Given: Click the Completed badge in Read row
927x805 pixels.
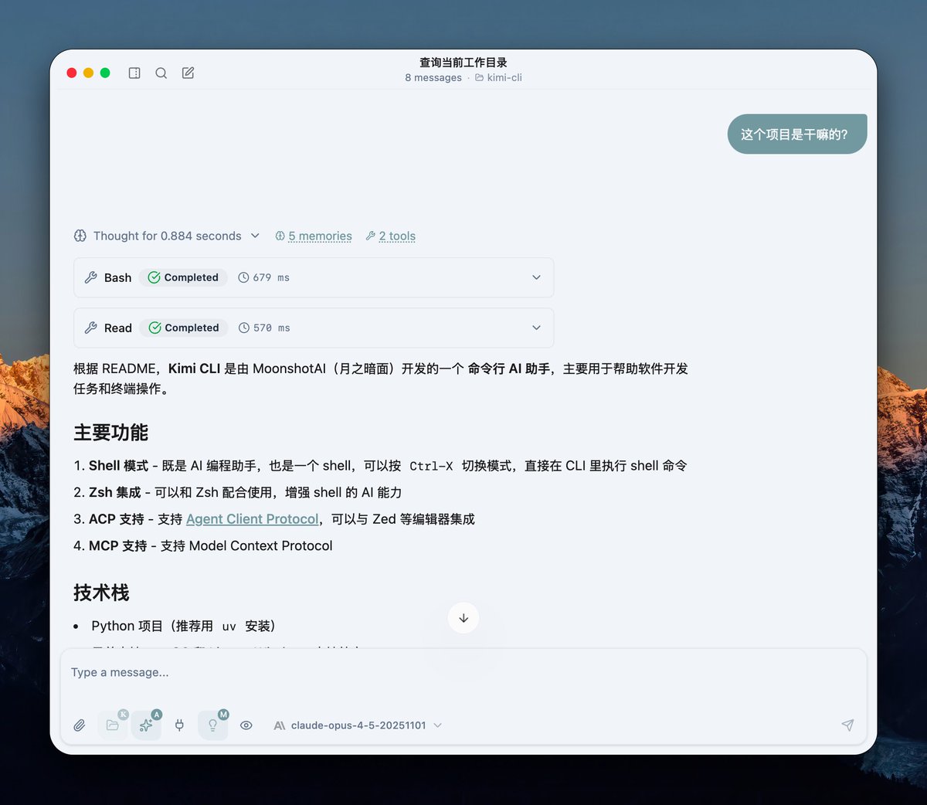Looking at the screenshot, I should coord(184,328).
